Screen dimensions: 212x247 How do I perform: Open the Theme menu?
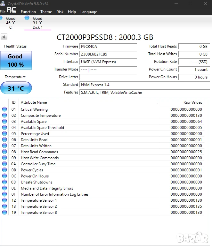(x=46, y=12)
